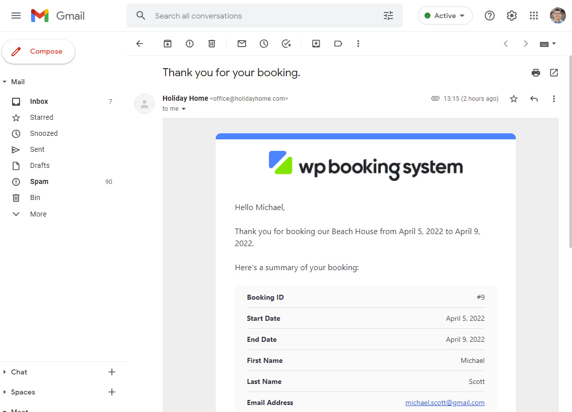Open input tools keyboard dropdown

tap(547, 44)
